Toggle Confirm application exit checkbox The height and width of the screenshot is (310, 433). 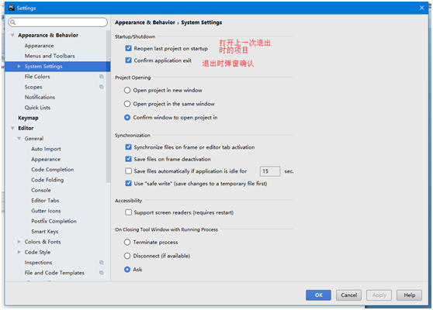tap(128, 60)
